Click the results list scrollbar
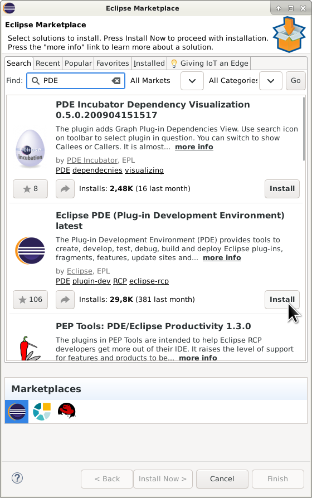Viewport: 312px width, 498px height. (x=304, y=129)
